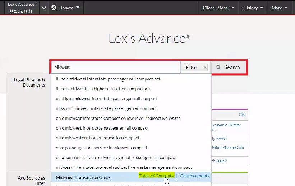Expand the product switcher chevron beside Research

click(43, 8)
